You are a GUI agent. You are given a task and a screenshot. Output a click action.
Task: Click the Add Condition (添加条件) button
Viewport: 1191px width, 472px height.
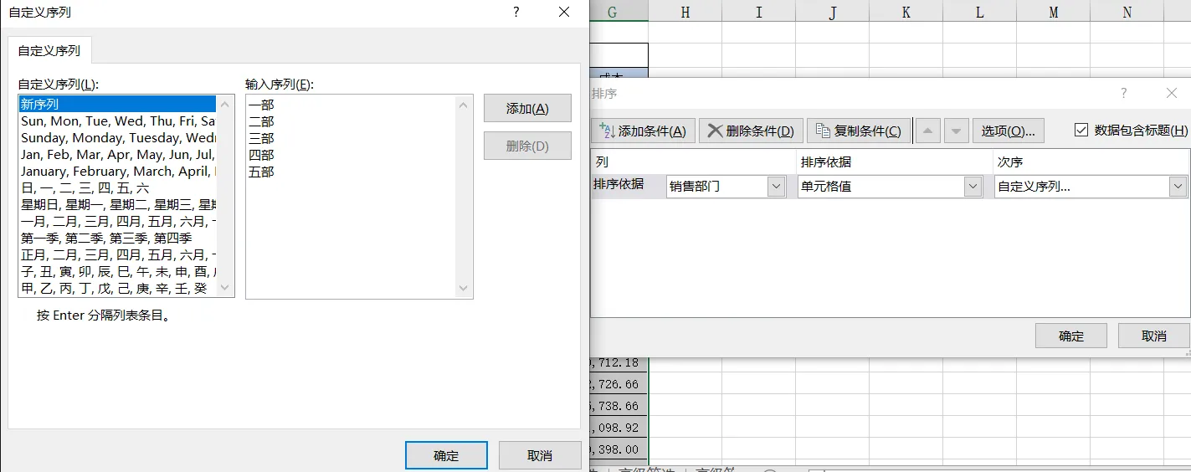click(x=643, y=131)
